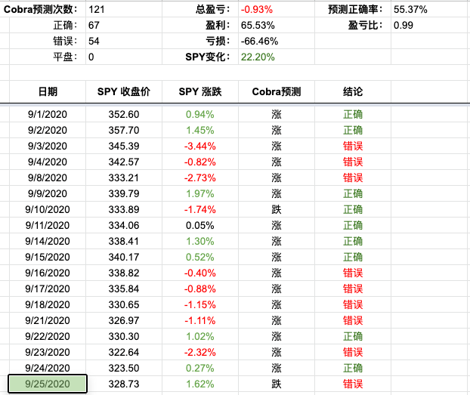The width and height of the screenshot is (470, 395).
Task: Click the change cell 0.94%
Action: (200, 115)
